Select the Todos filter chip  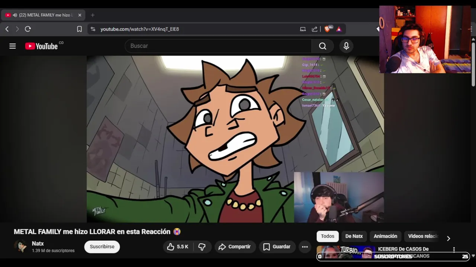click(328, 236)
